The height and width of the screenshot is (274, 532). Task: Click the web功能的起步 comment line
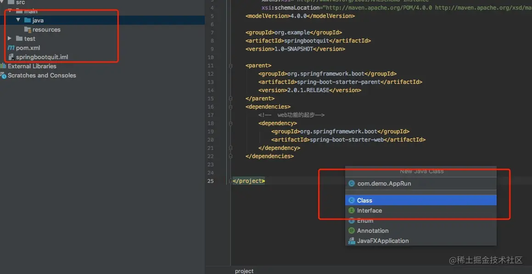tap(291, 115)
